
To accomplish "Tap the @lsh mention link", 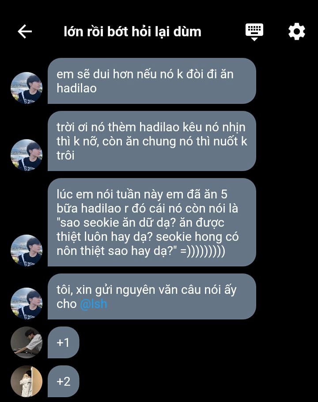I will [94, 304].
